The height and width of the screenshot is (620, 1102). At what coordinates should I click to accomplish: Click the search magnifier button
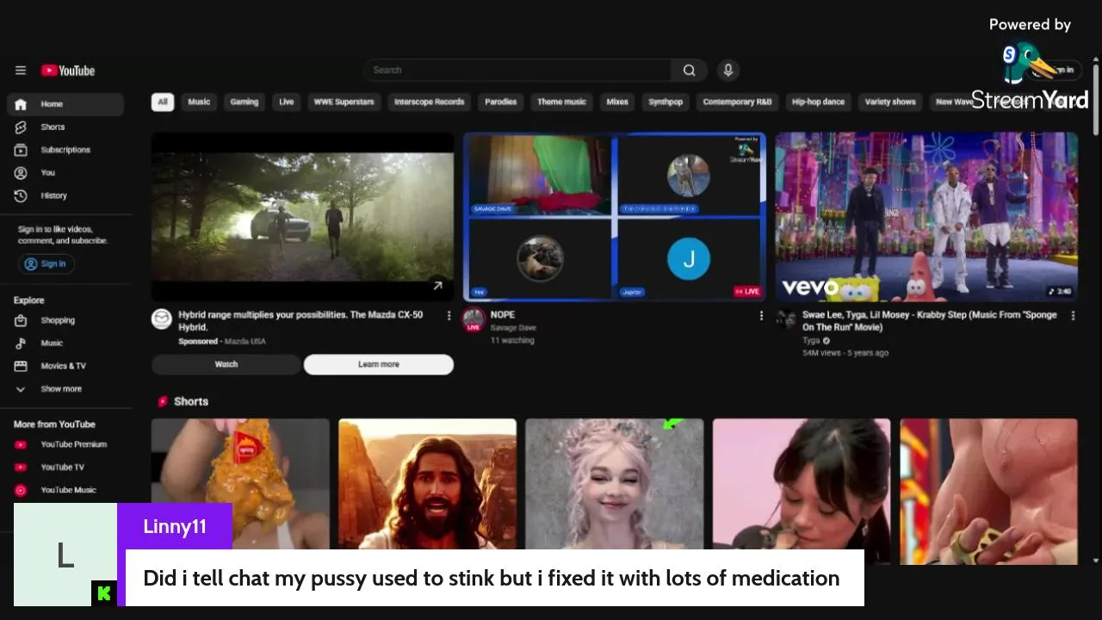[689, 71]
